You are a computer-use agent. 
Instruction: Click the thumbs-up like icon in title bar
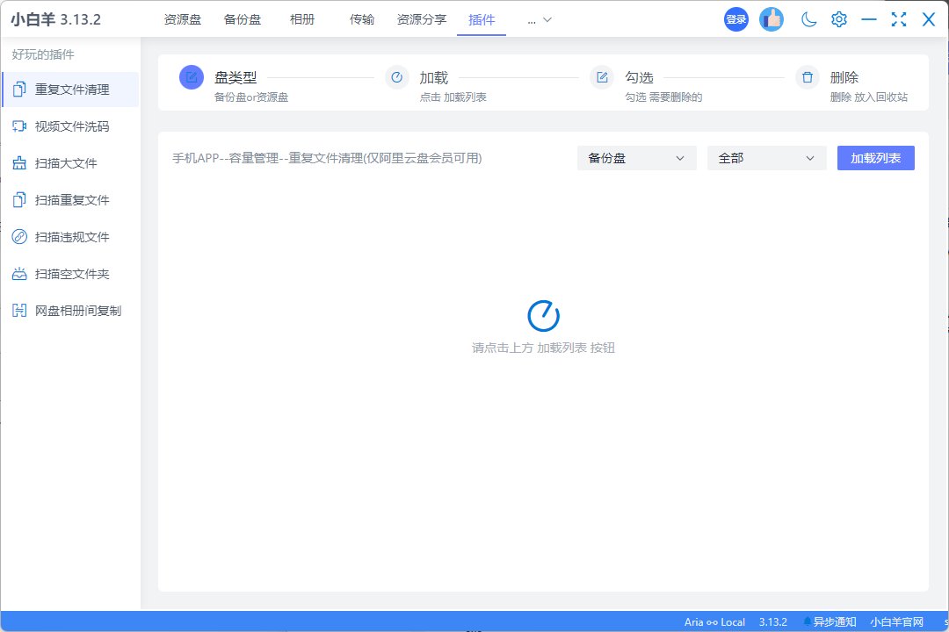[x=772, y=19]
